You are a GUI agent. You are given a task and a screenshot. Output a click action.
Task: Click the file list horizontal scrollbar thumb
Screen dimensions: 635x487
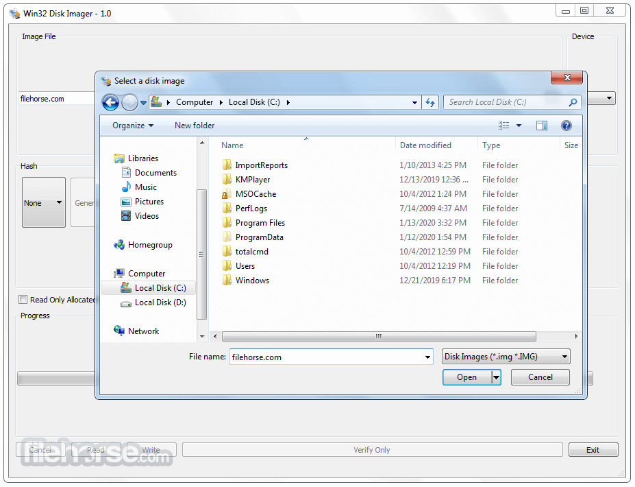379,337
